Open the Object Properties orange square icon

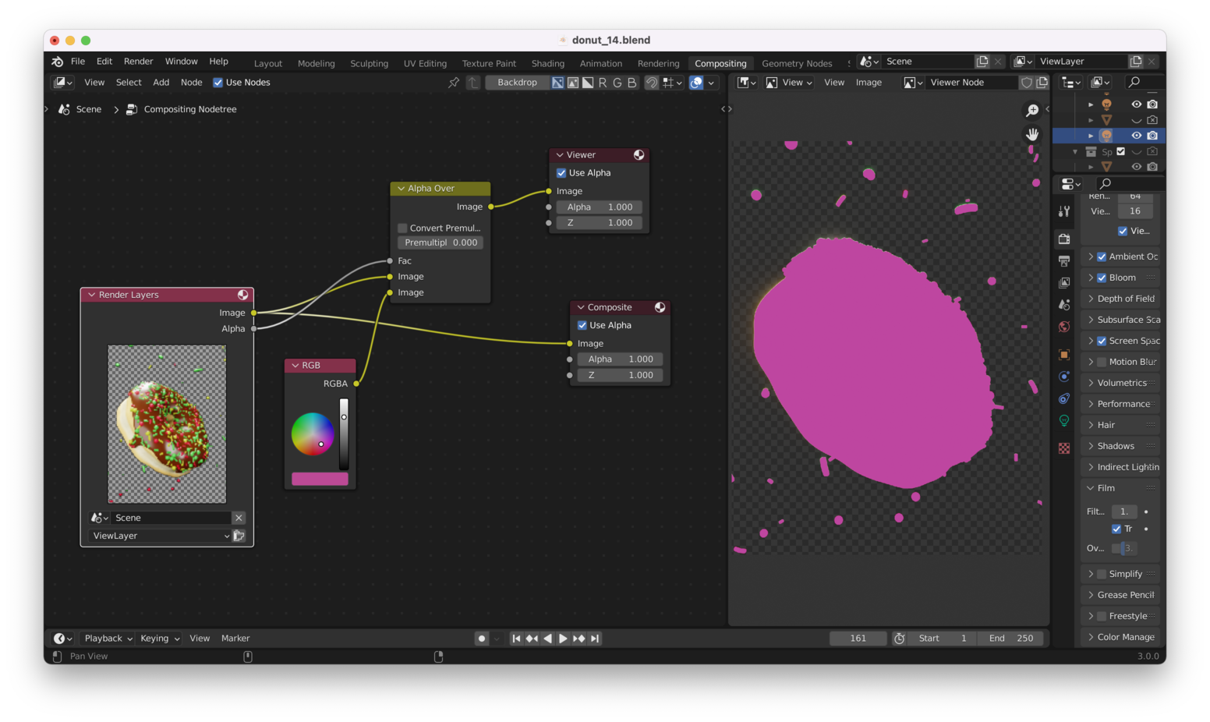point(1064,355)
